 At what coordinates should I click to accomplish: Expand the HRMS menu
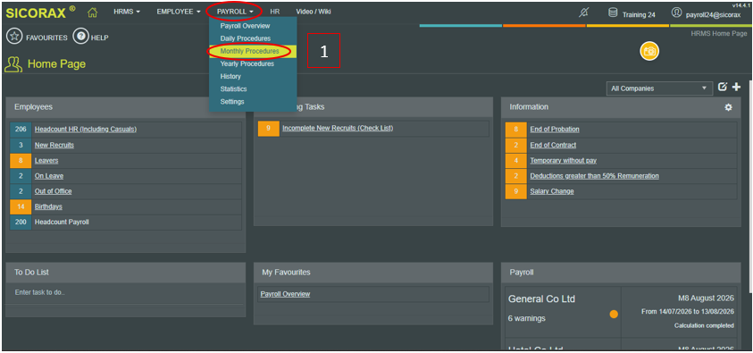coord(127,12)
